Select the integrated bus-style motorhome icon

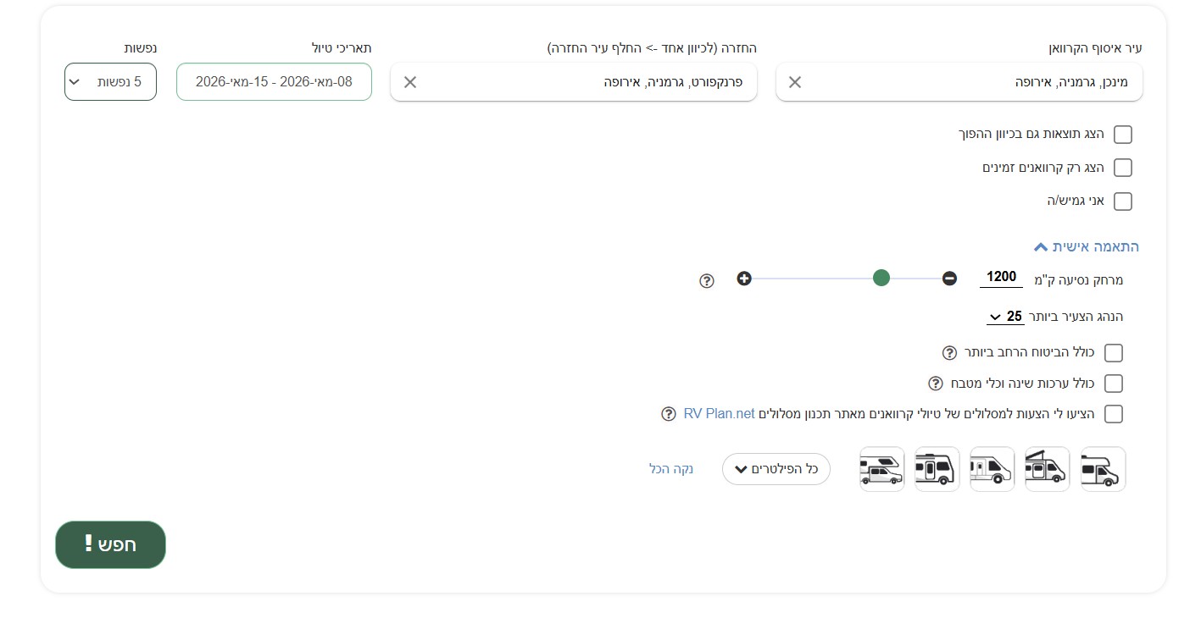(937, 469)
